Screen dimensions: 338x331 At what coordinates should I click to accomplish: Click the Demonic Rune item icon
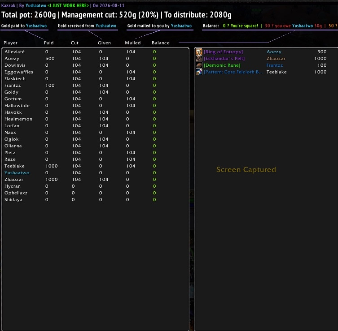(199, 65)
